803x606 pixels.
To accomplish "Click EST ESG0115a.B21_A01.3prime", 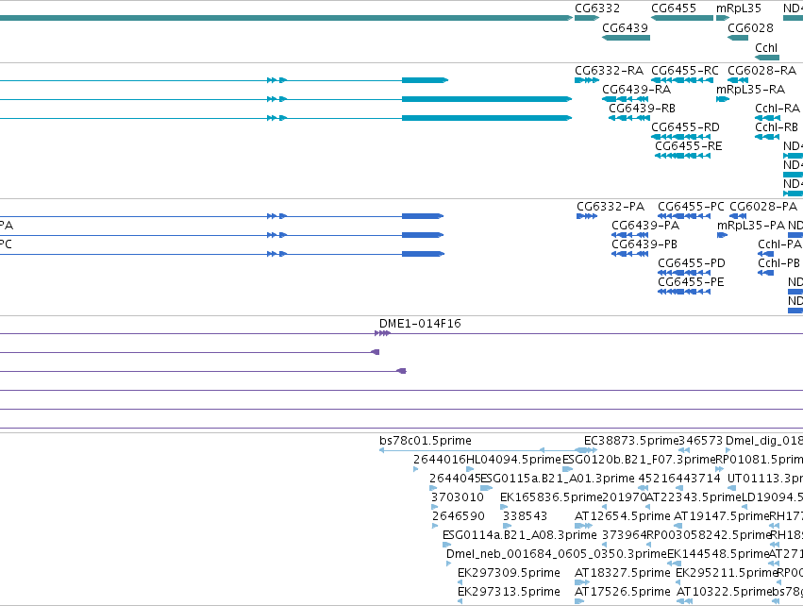I will 557,479.
